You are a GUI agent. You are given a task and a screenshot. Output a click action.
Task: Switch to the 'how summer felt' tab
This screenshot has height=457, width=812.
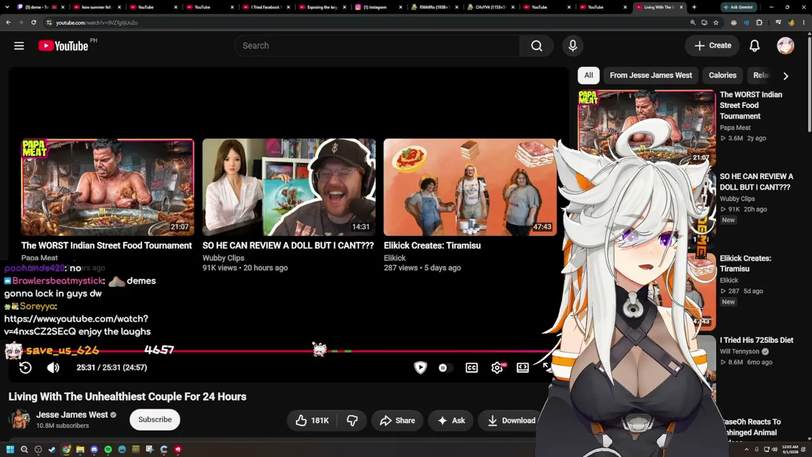[96, 7]
